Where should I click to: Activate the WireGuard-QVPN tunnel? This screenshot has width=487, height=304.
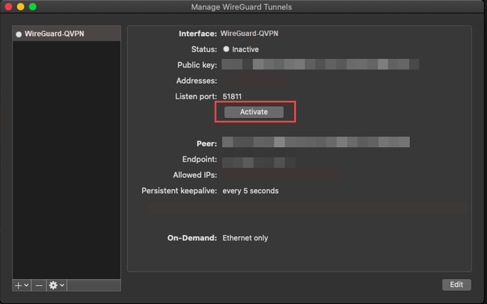click(x=254, y=112)
